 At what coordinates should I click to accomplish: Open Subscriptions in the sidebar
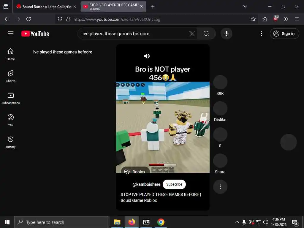click(x=11, y=98)
